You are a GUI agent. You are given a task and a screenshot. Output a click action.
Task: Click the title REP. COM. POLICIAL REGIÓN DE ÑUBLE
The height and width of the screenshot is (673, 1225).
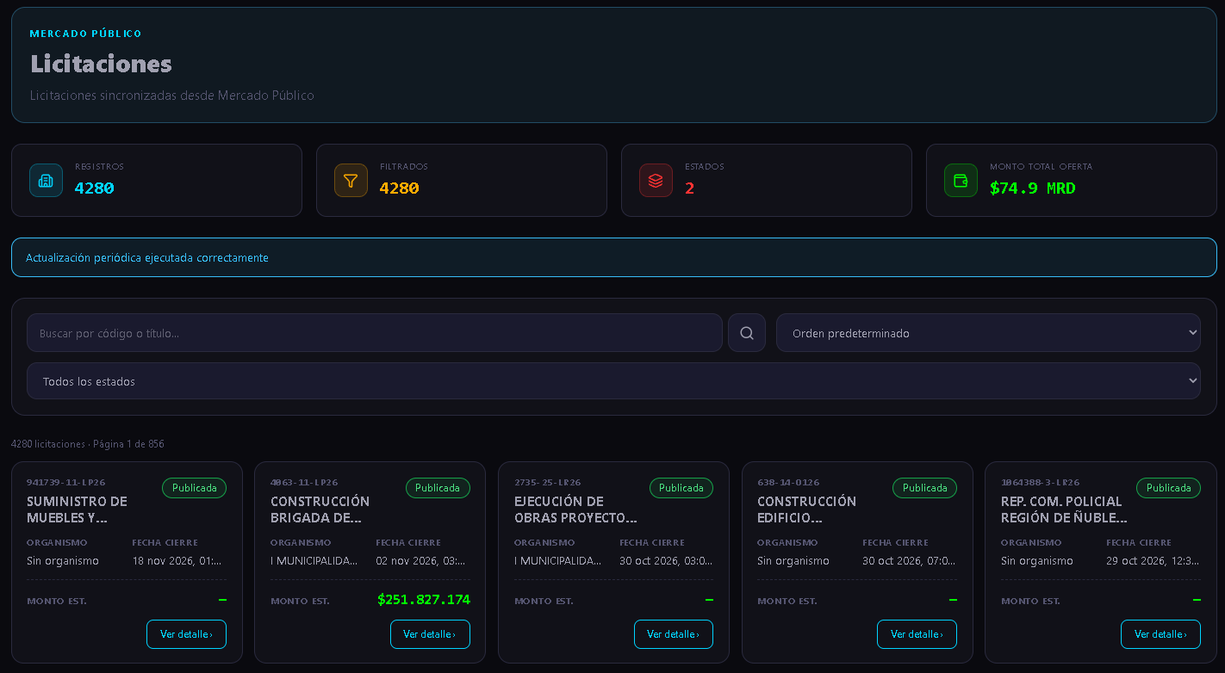pyautogui.click(x=1064, y=509)
